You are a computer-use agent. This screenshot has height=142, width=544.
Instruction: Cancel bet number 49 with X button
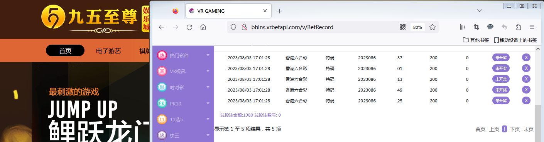[x=526, y=90]
